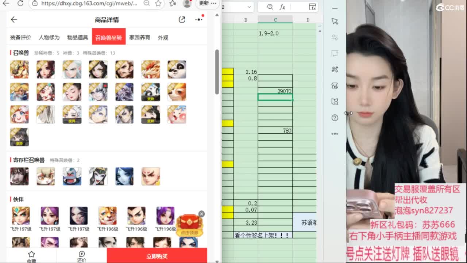
Task: Show more spreadsheet sidebar options via the three dots
Action: (335, 134)
